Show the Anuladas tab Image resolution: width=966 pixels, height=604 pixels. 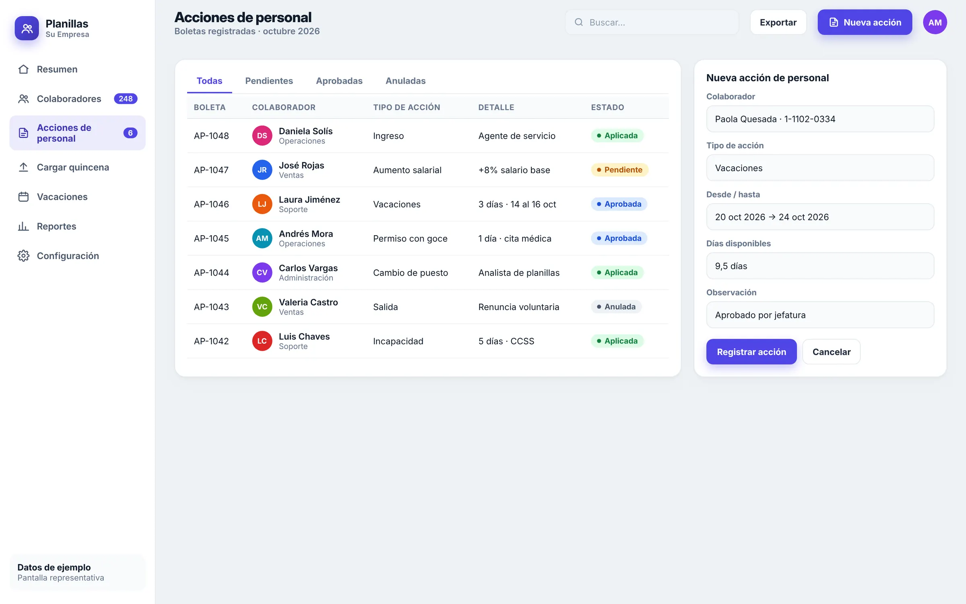click(405, 81)
